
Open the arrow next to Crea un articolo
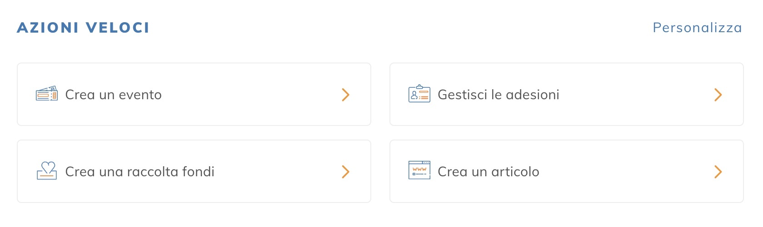click(718, 172)
